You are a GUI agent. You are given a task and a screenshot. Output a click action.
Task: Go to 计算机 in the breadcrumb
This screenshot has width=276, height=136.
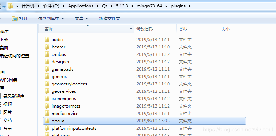click(28, 6)
